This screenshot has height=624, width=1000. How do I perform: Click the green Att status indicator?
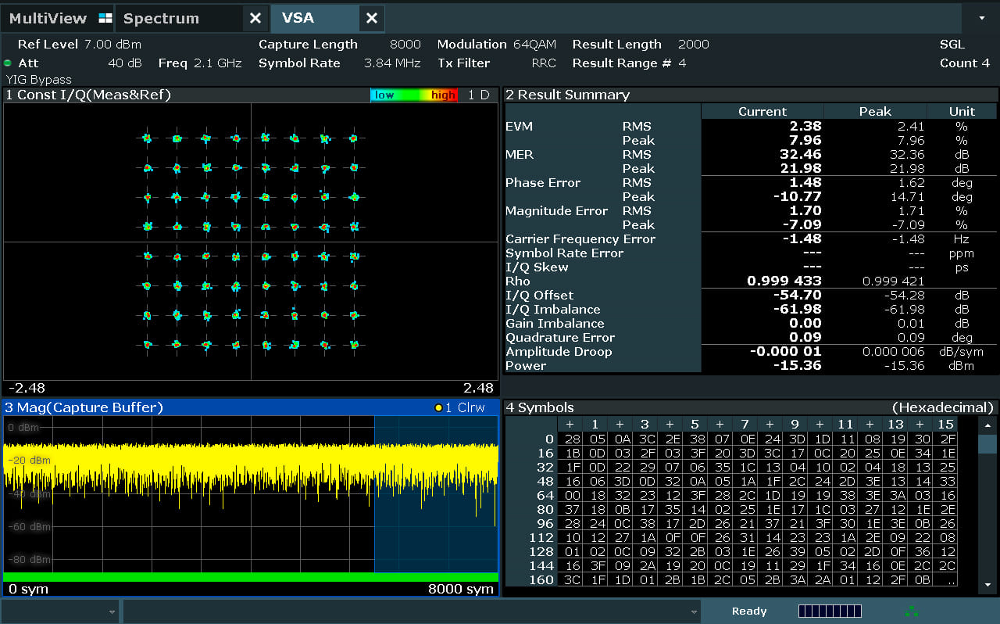click(8, 63)
